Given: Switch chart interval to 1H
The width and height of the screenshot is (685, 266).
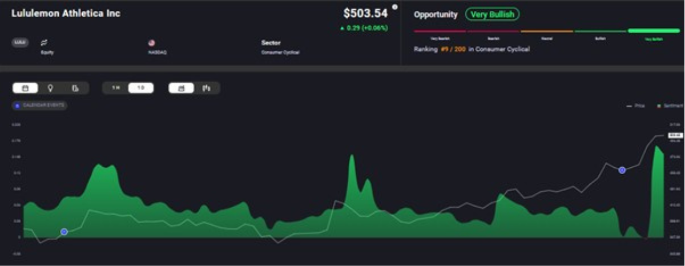Looking at the screenshot, I should (x=116, y=88).
